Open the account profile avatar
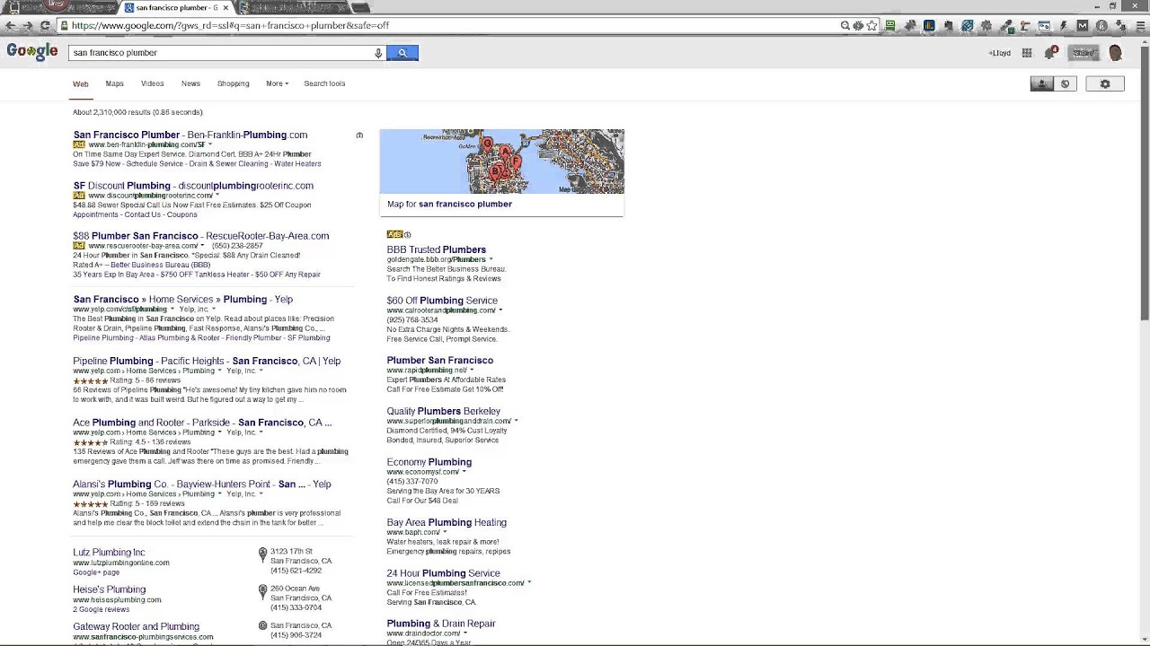Image resolution: width=1150 pixels, height=646 pixels. tap(1115, 53)
